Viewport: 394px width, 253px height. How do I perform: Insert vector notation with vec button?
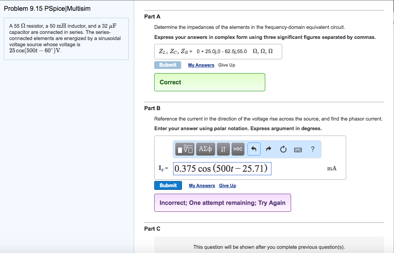pyautogui.click(x=238, y=149)
